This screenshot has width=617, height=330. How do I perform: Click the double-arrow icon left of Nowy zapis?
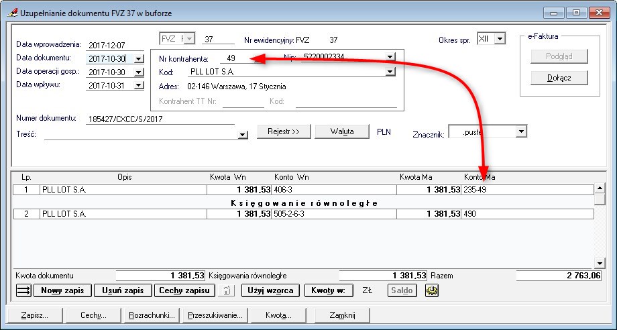pos(23,290)
